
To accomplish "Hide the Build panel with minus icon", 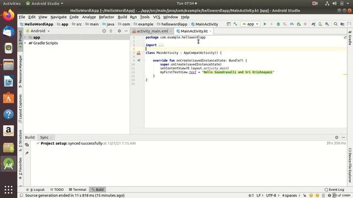I will [x=344, y=137].
